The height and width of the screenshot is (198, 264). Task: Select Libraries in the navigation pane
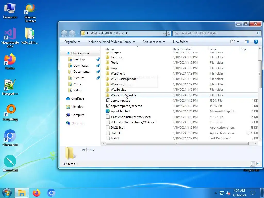pyautogui.click(x=77, y=107)
